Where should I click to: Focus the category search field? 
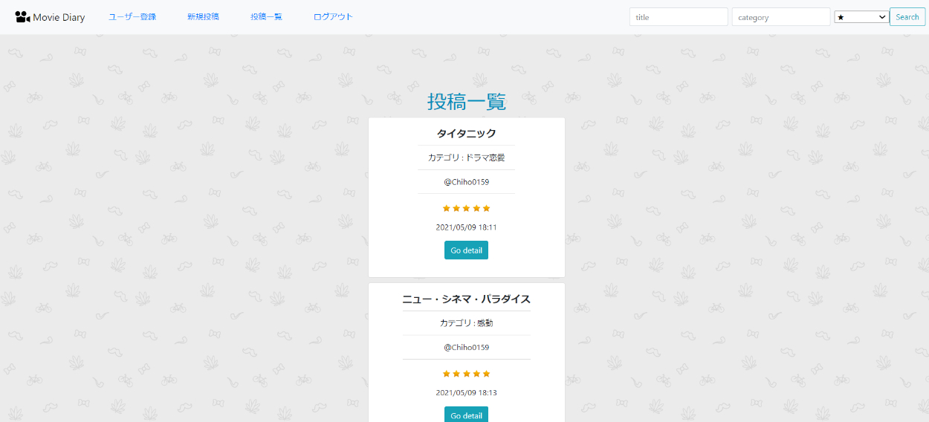tap(780, 17)
